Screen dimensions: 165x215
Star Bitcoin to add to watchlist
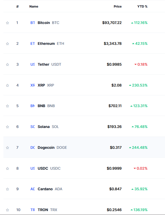(8, 23)
